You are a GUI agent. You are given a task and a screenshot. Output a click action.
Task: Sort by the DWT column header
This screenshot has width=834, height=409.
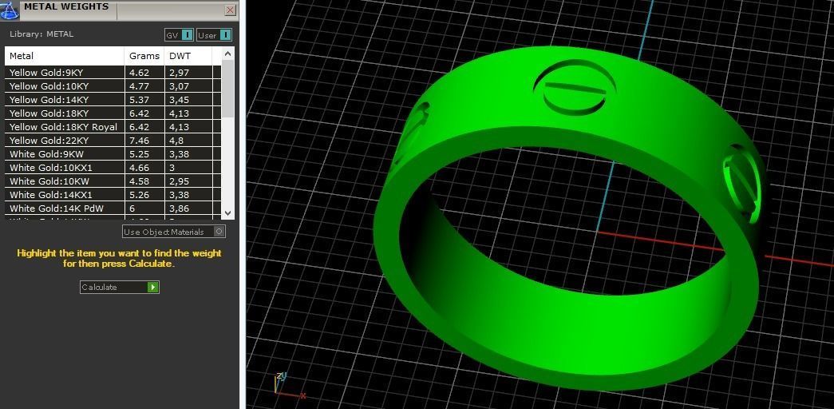coord(188,56)
